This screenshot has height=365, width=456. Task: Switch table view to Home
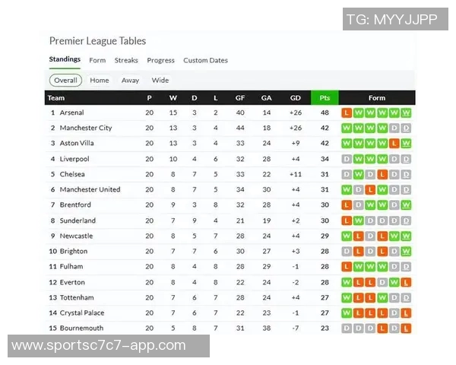100,80
